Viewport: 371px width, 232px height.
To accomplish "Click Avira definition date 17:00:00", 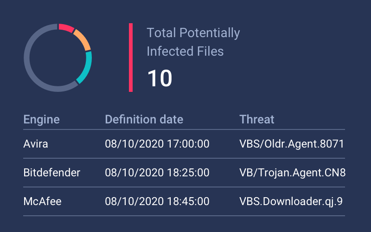I will 157,144.
